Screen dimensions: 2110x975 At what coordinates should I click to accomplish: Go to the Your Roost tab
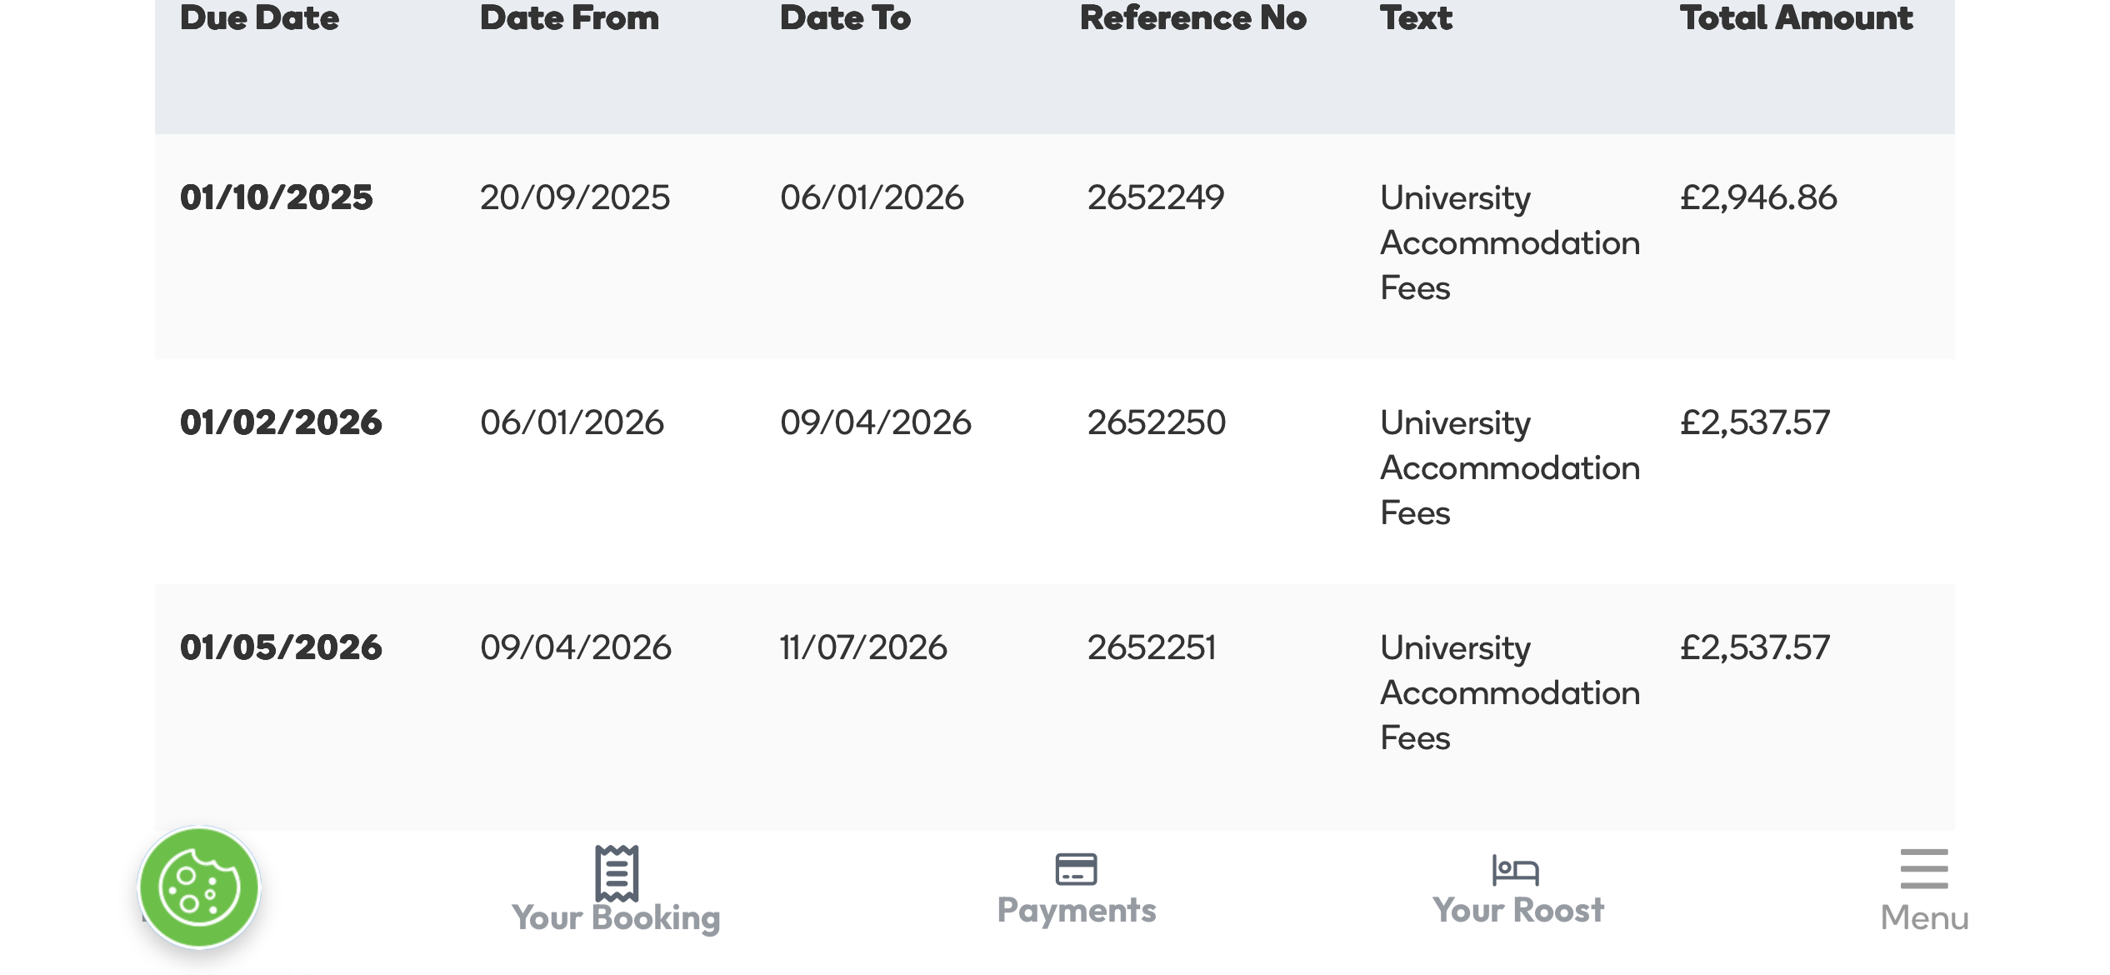[1518, 910]
